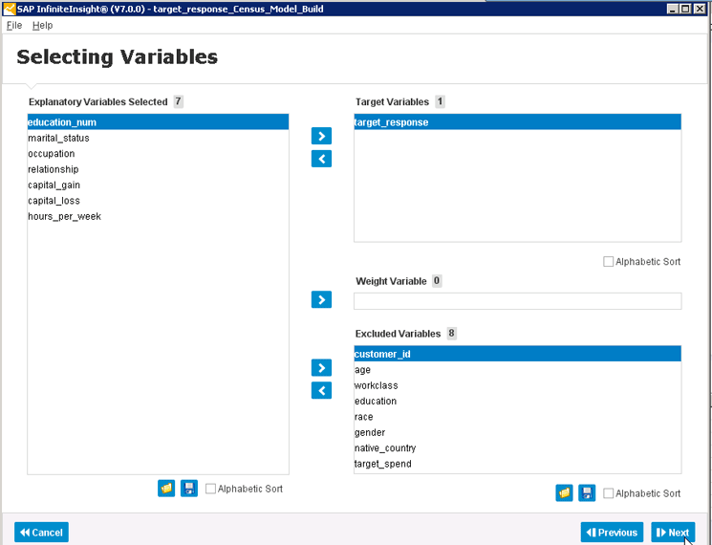Return to the Previous step

[x=612, y=533]
